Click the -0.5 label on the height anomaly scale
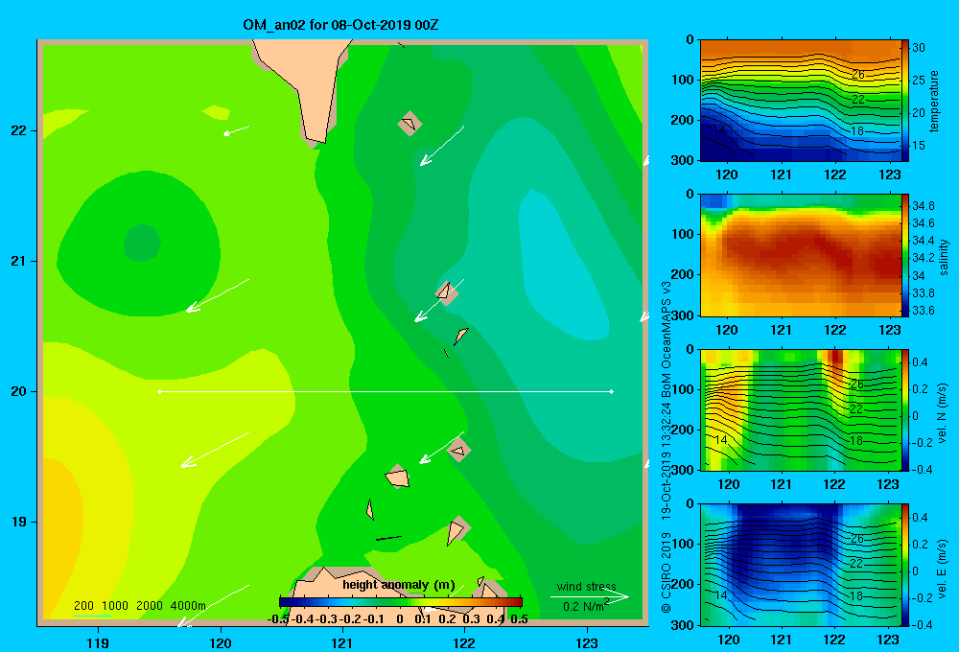The width and height of the screenshot is (959, 652). point(278,619)
